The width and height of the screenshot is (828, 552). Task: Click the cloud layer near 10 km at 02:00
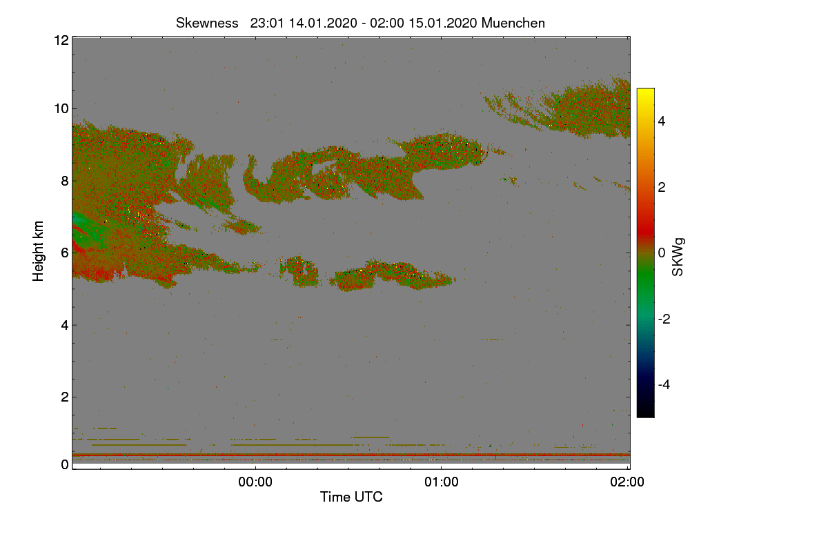[593, 109]
